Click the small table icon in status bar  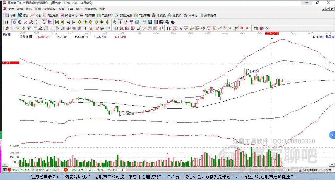[5, 170]
